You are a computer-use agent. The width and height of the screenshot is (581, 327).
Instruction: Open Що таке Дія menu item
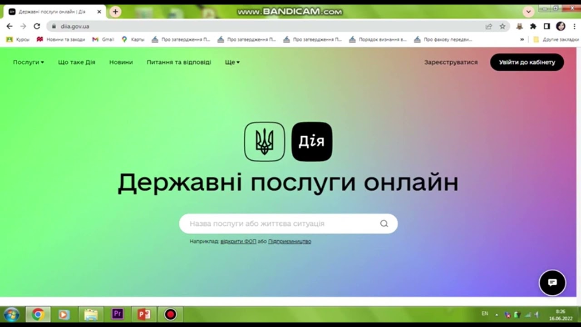point(77,62)
